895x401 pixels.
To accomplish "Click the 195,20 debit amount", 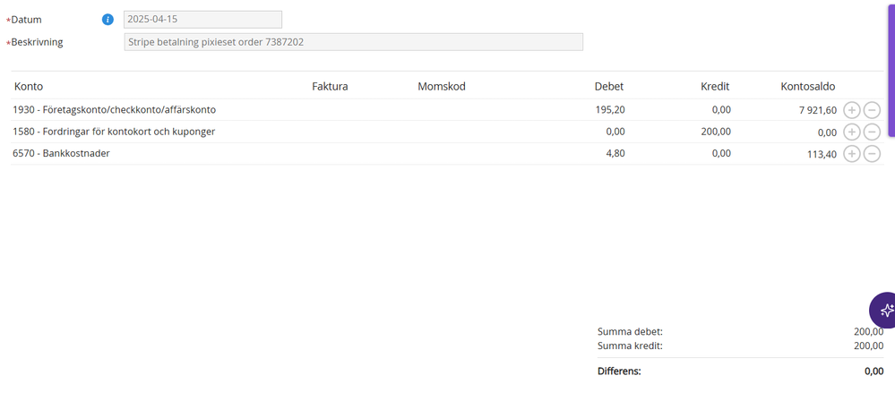I will click(x=609, y=109).
